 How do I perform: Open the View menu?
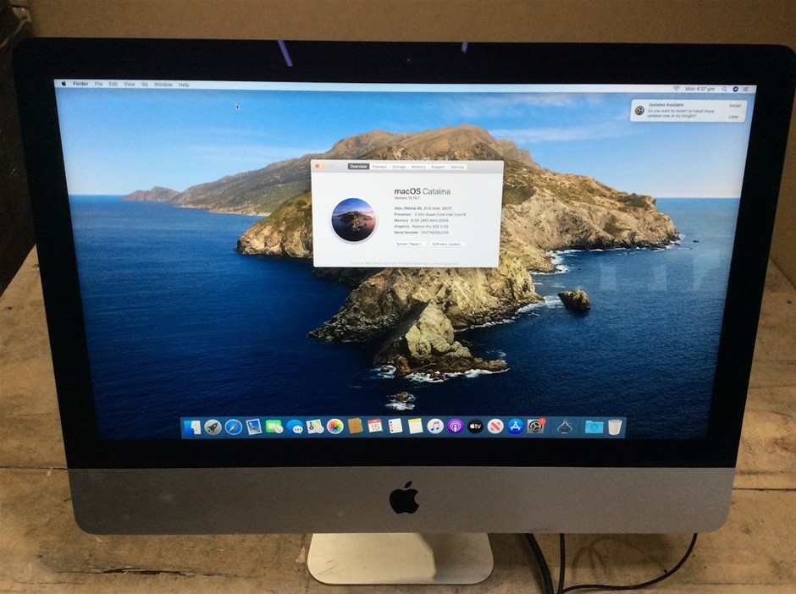pyautogui.click(x=130, y=85)
